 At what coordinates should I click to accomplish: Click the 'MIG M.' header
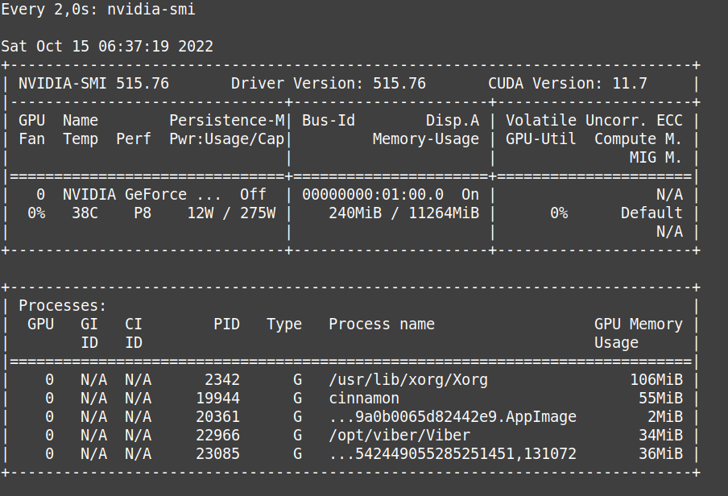656,158
